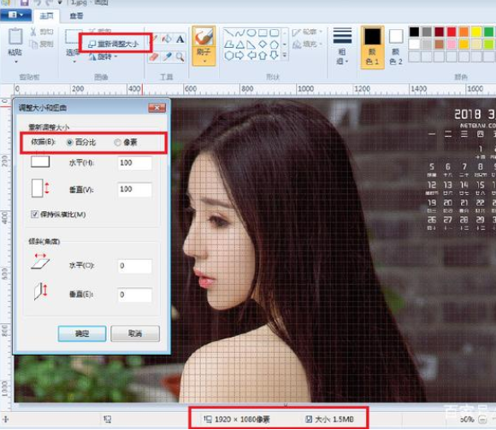Choose the rounded rectangle shape
Viewport: 496px width, 430px height.
[275, 32]
